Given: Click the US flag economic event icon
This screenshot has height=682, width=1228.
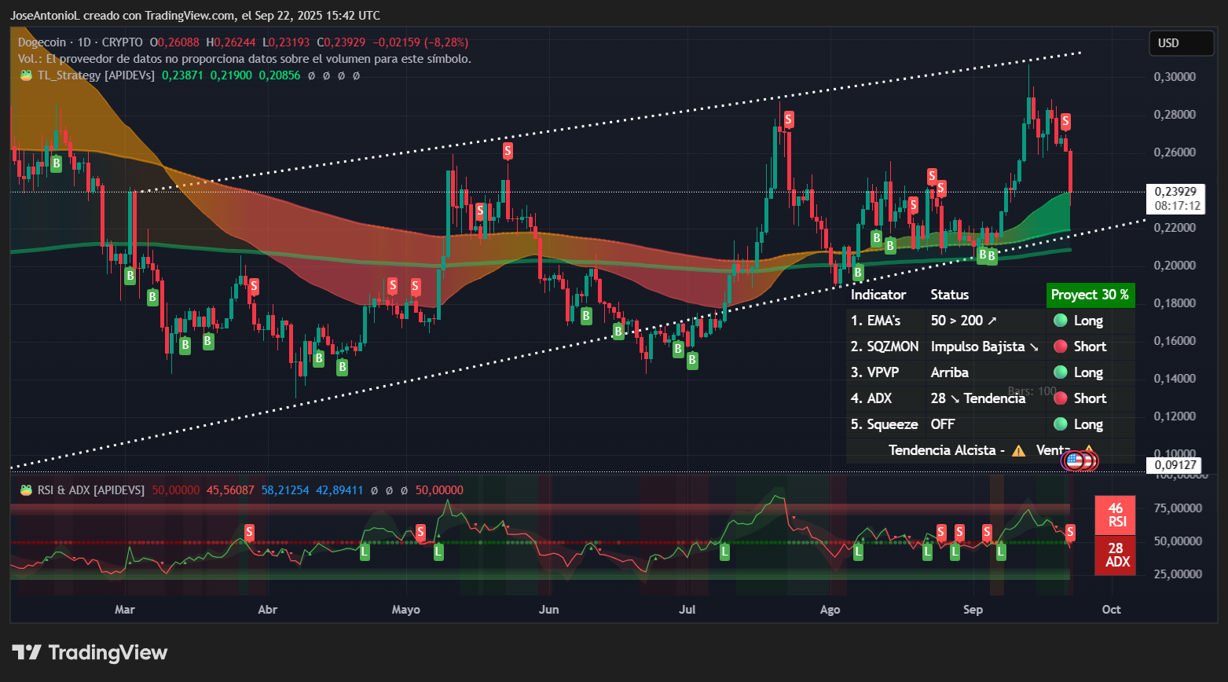Looking at the screenshot, I should coord(1075,461).
